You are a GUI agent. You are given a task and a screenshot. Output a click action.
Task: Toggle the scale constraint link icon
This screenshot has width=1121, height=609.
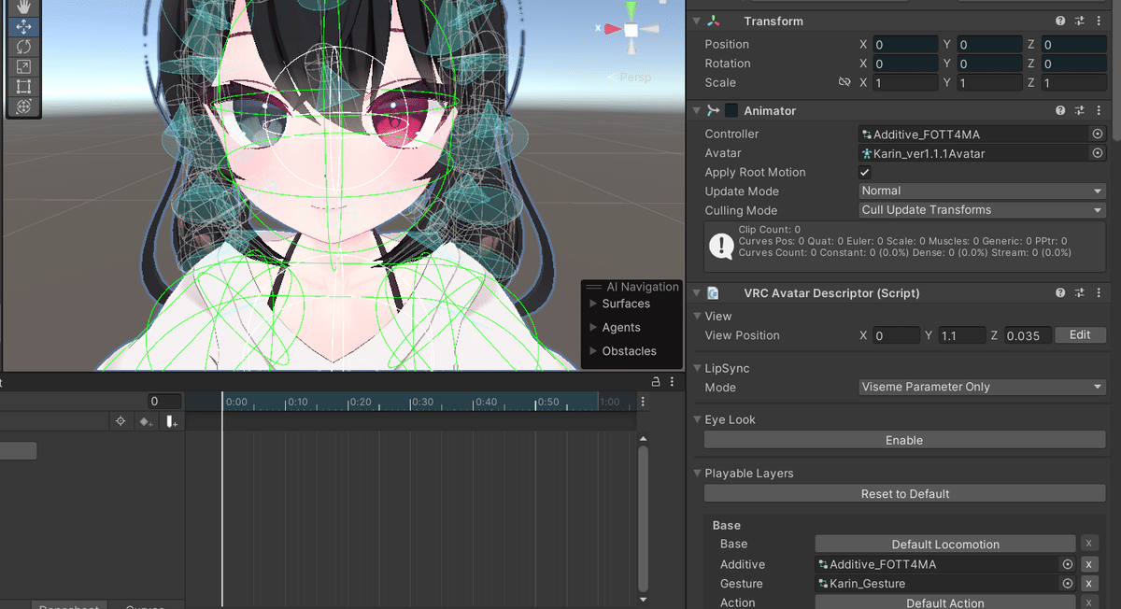[845, 82]
